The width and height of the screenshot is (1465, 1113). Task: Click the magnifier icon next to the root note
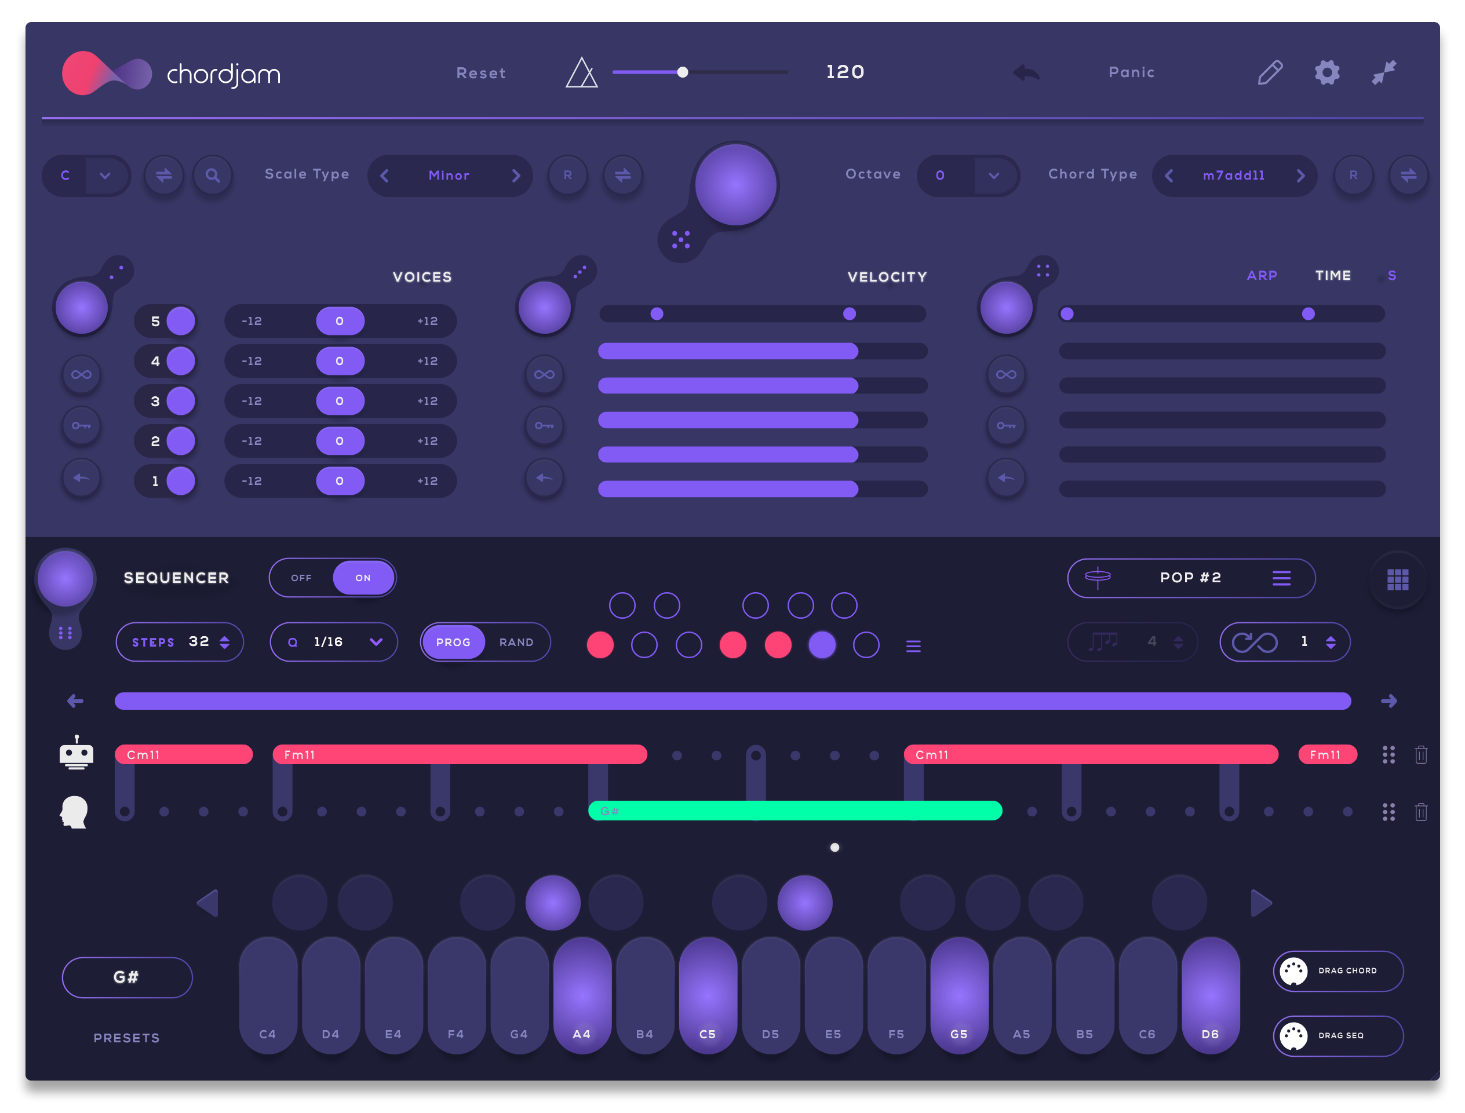(213, 176)
